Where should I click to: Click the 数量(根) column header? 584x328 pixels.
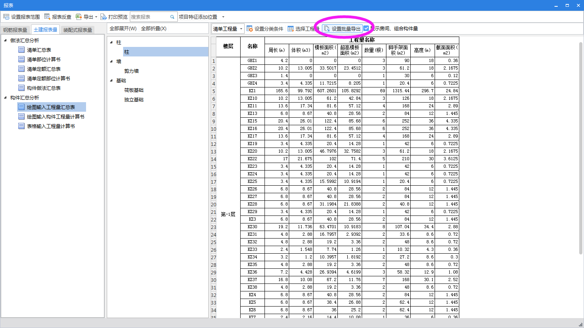(374, 50)
